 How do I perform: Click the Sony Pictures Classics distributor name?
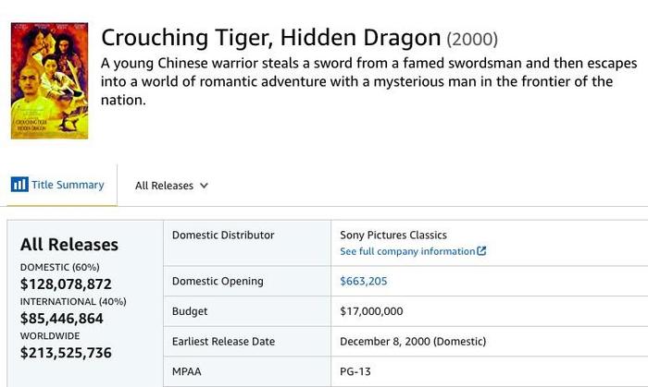pos(393,235)
